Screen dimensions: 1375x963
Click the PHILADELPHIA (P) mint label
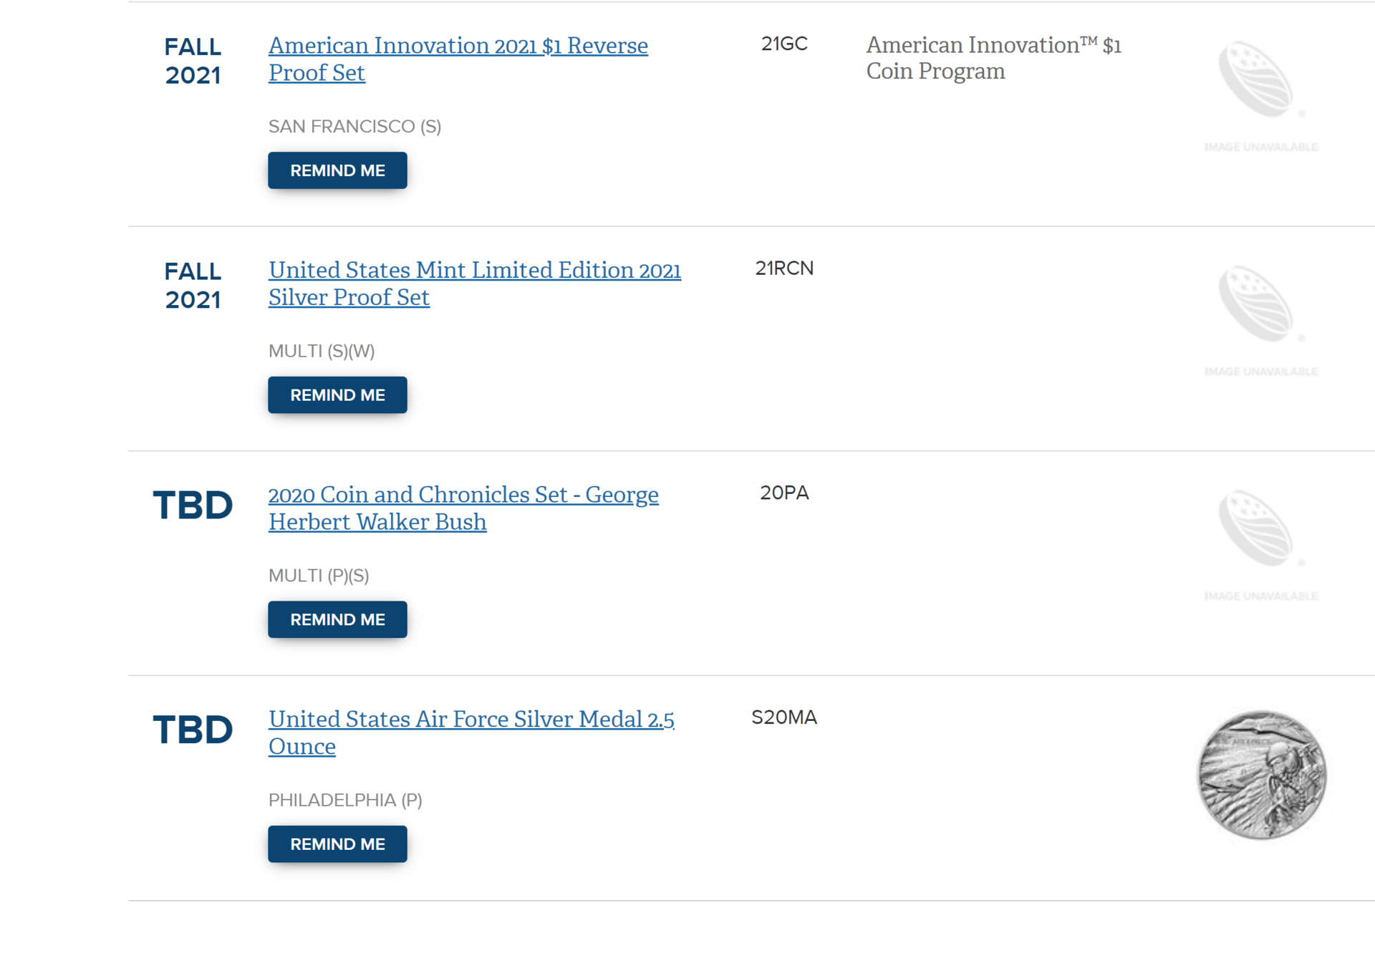[345, 800]
